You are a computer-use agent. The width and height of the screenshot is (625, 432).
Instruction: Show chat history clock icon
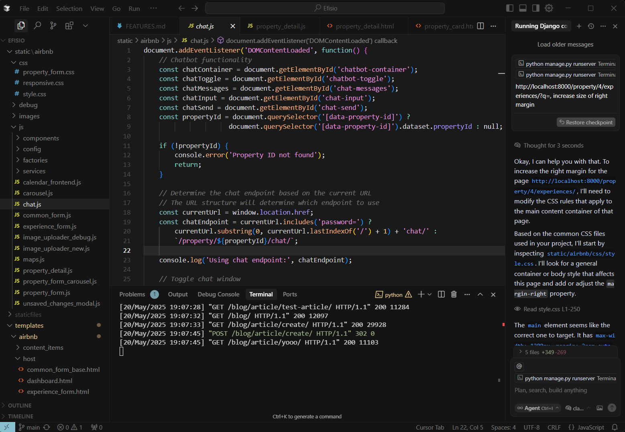tap(591, 26)
